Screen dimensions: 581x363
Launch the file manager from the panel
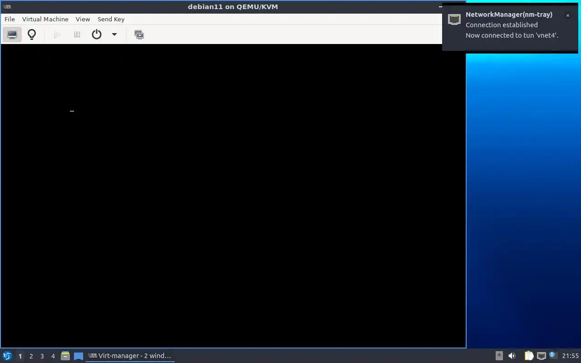[65, 356]
